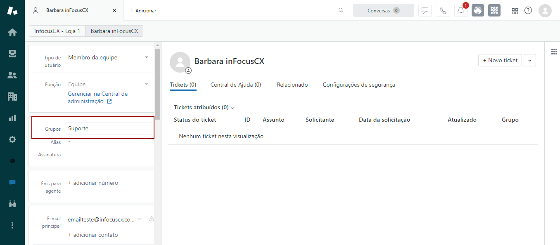Image resolution: width=560 pixels, height=245 pixels.
Task: Open the Reporting bar chart icon
Action: pos(12,118)
